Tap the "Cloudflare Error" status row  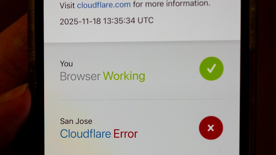pos(142,128)
